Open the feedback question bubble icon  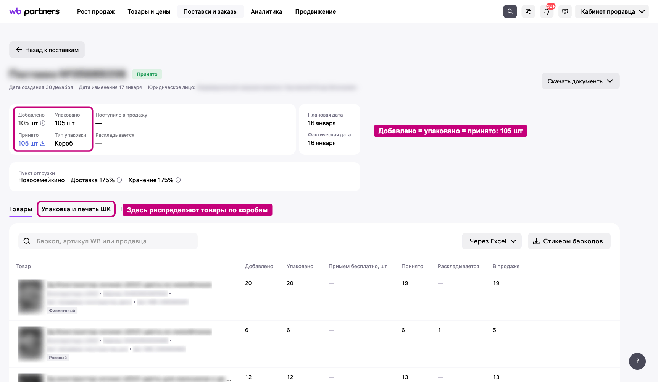565,11
